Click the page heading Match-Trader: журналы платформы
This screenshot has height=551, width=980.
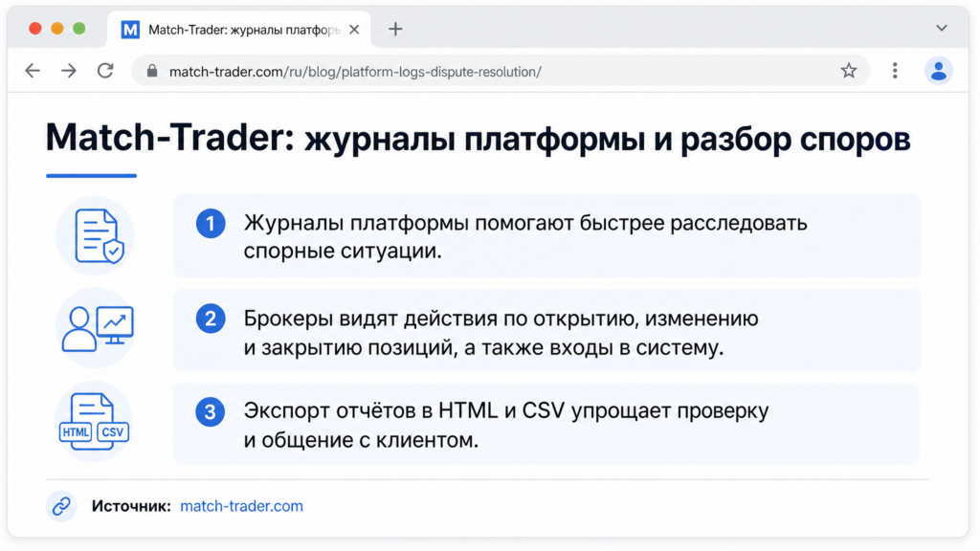479,139
